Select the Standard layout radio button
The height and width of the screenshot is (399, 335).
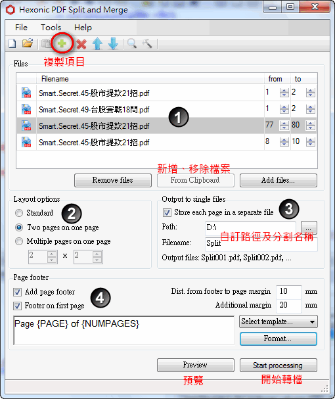click(19, 213)
